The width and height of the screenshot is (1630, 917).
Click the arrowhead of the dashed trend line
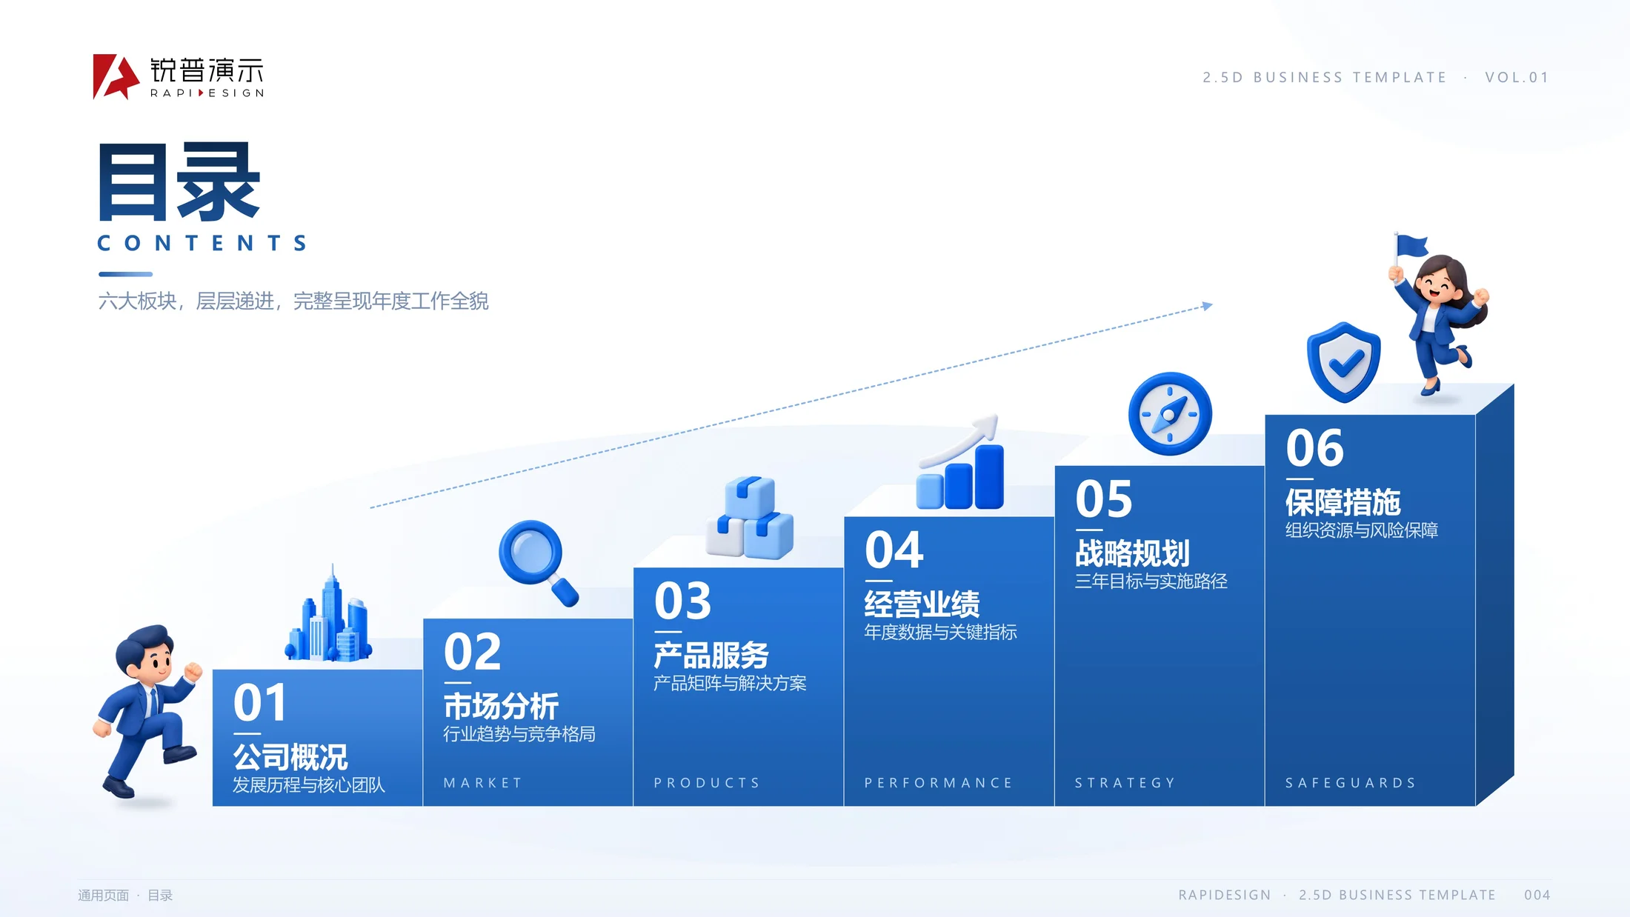click(1207, 305)
